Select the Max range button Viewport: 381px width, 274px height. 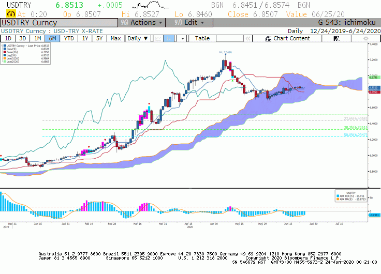tap(115, 39)
